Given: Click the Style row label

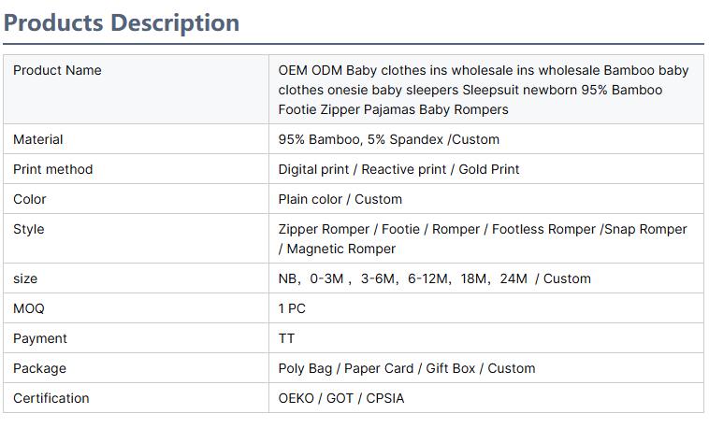Looking at the screenshot, I should click(29, 229).
